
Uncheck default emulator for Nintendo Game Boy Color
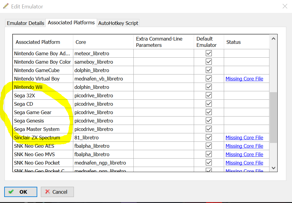tap(209, 62)
